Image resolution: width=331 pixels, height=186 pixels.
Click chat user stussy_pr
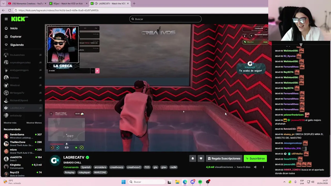point(289,134)
